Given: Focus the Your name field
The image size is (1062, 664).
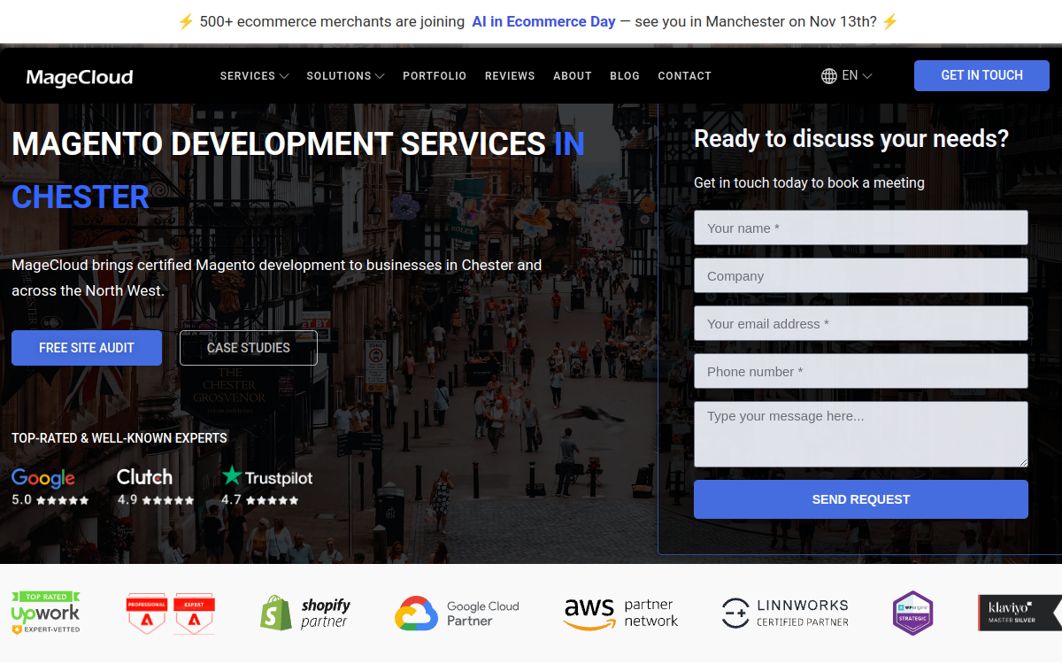Looking at the screenshot, I should pos(861,228).
